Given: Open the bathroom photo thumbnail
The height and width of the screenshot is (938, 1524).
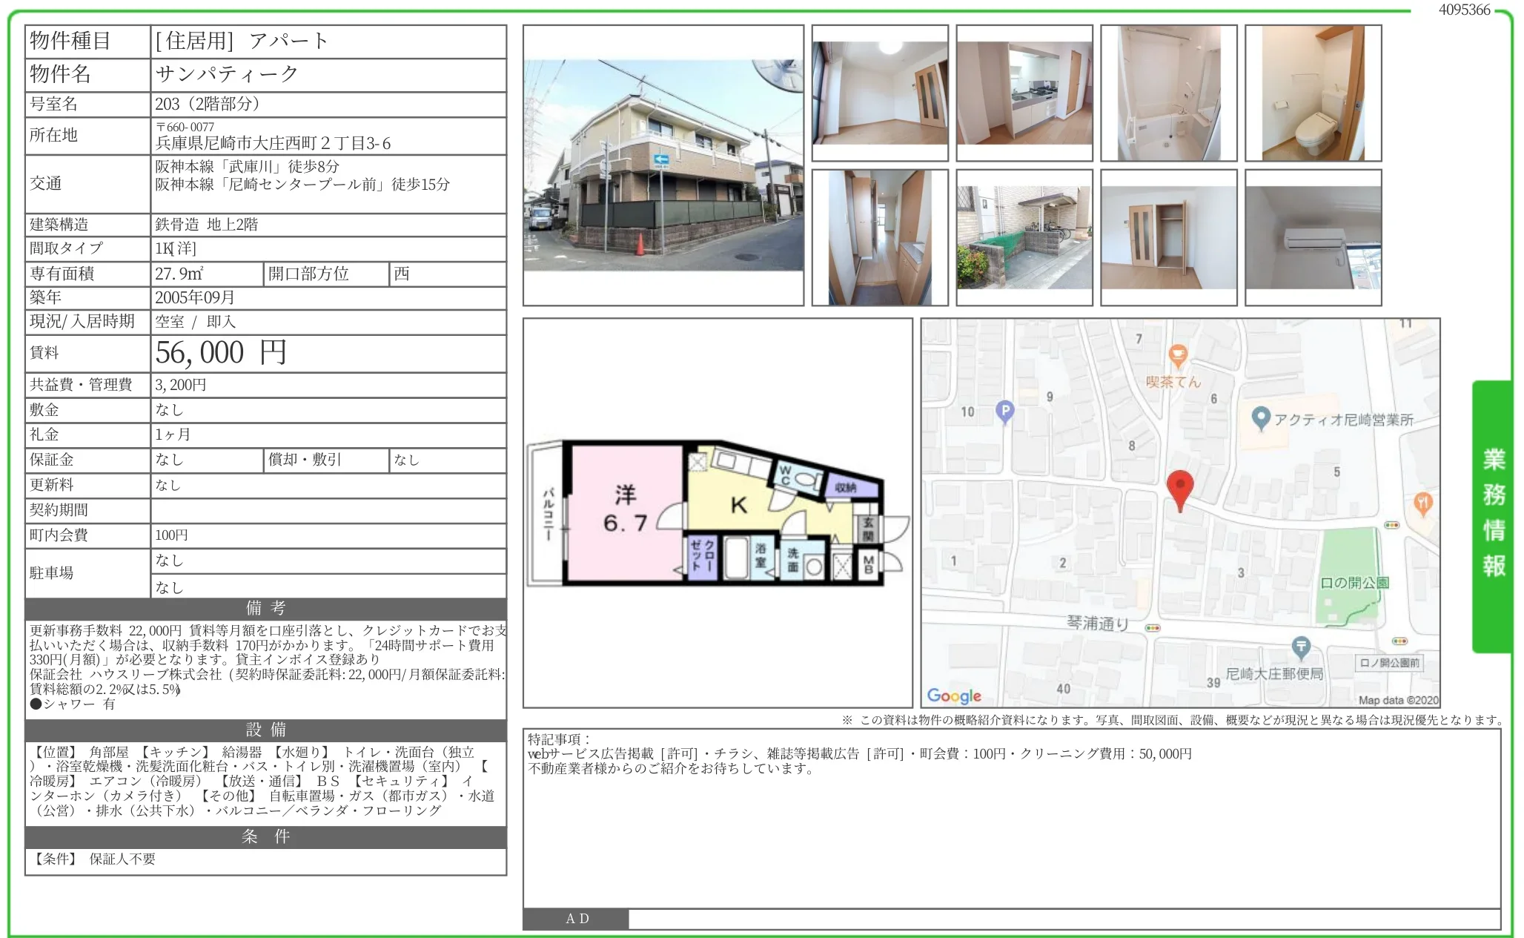Looking at the screenshot, I should (1168, 93).
